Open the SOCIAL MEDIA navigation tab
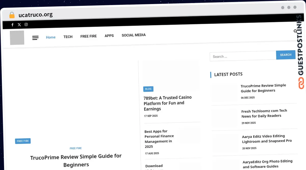 click(134, 35)
